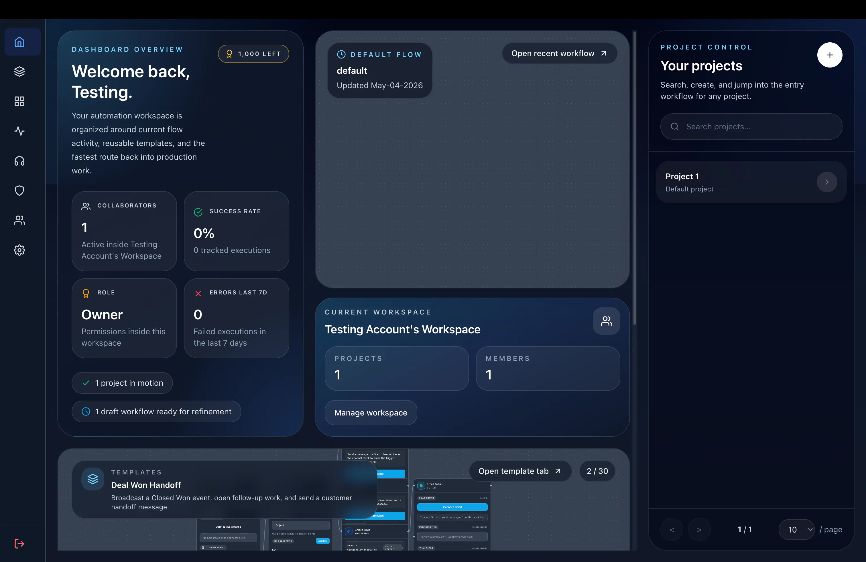
Task: Click the logout icon in sidebar
Action: coord(19,543)
